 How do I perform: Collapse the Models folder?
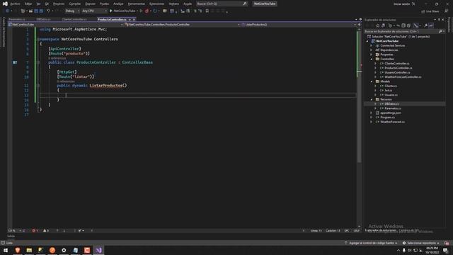pos(372,81)
